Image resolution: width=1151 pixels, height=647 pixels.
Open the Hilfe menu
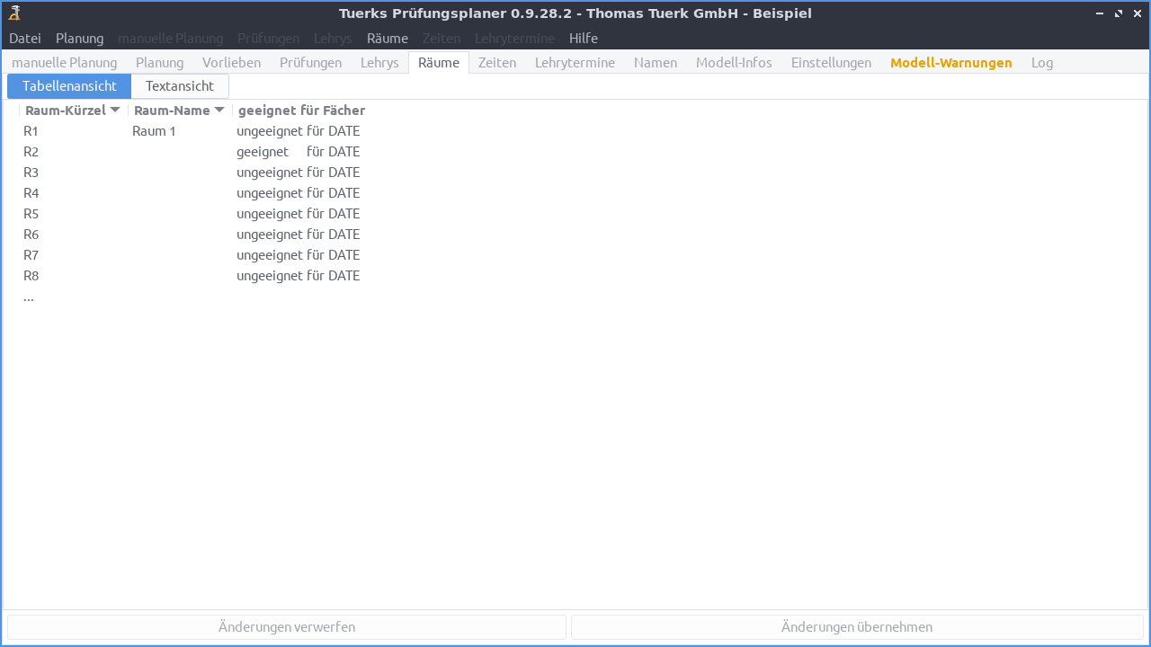coord(583,38)
